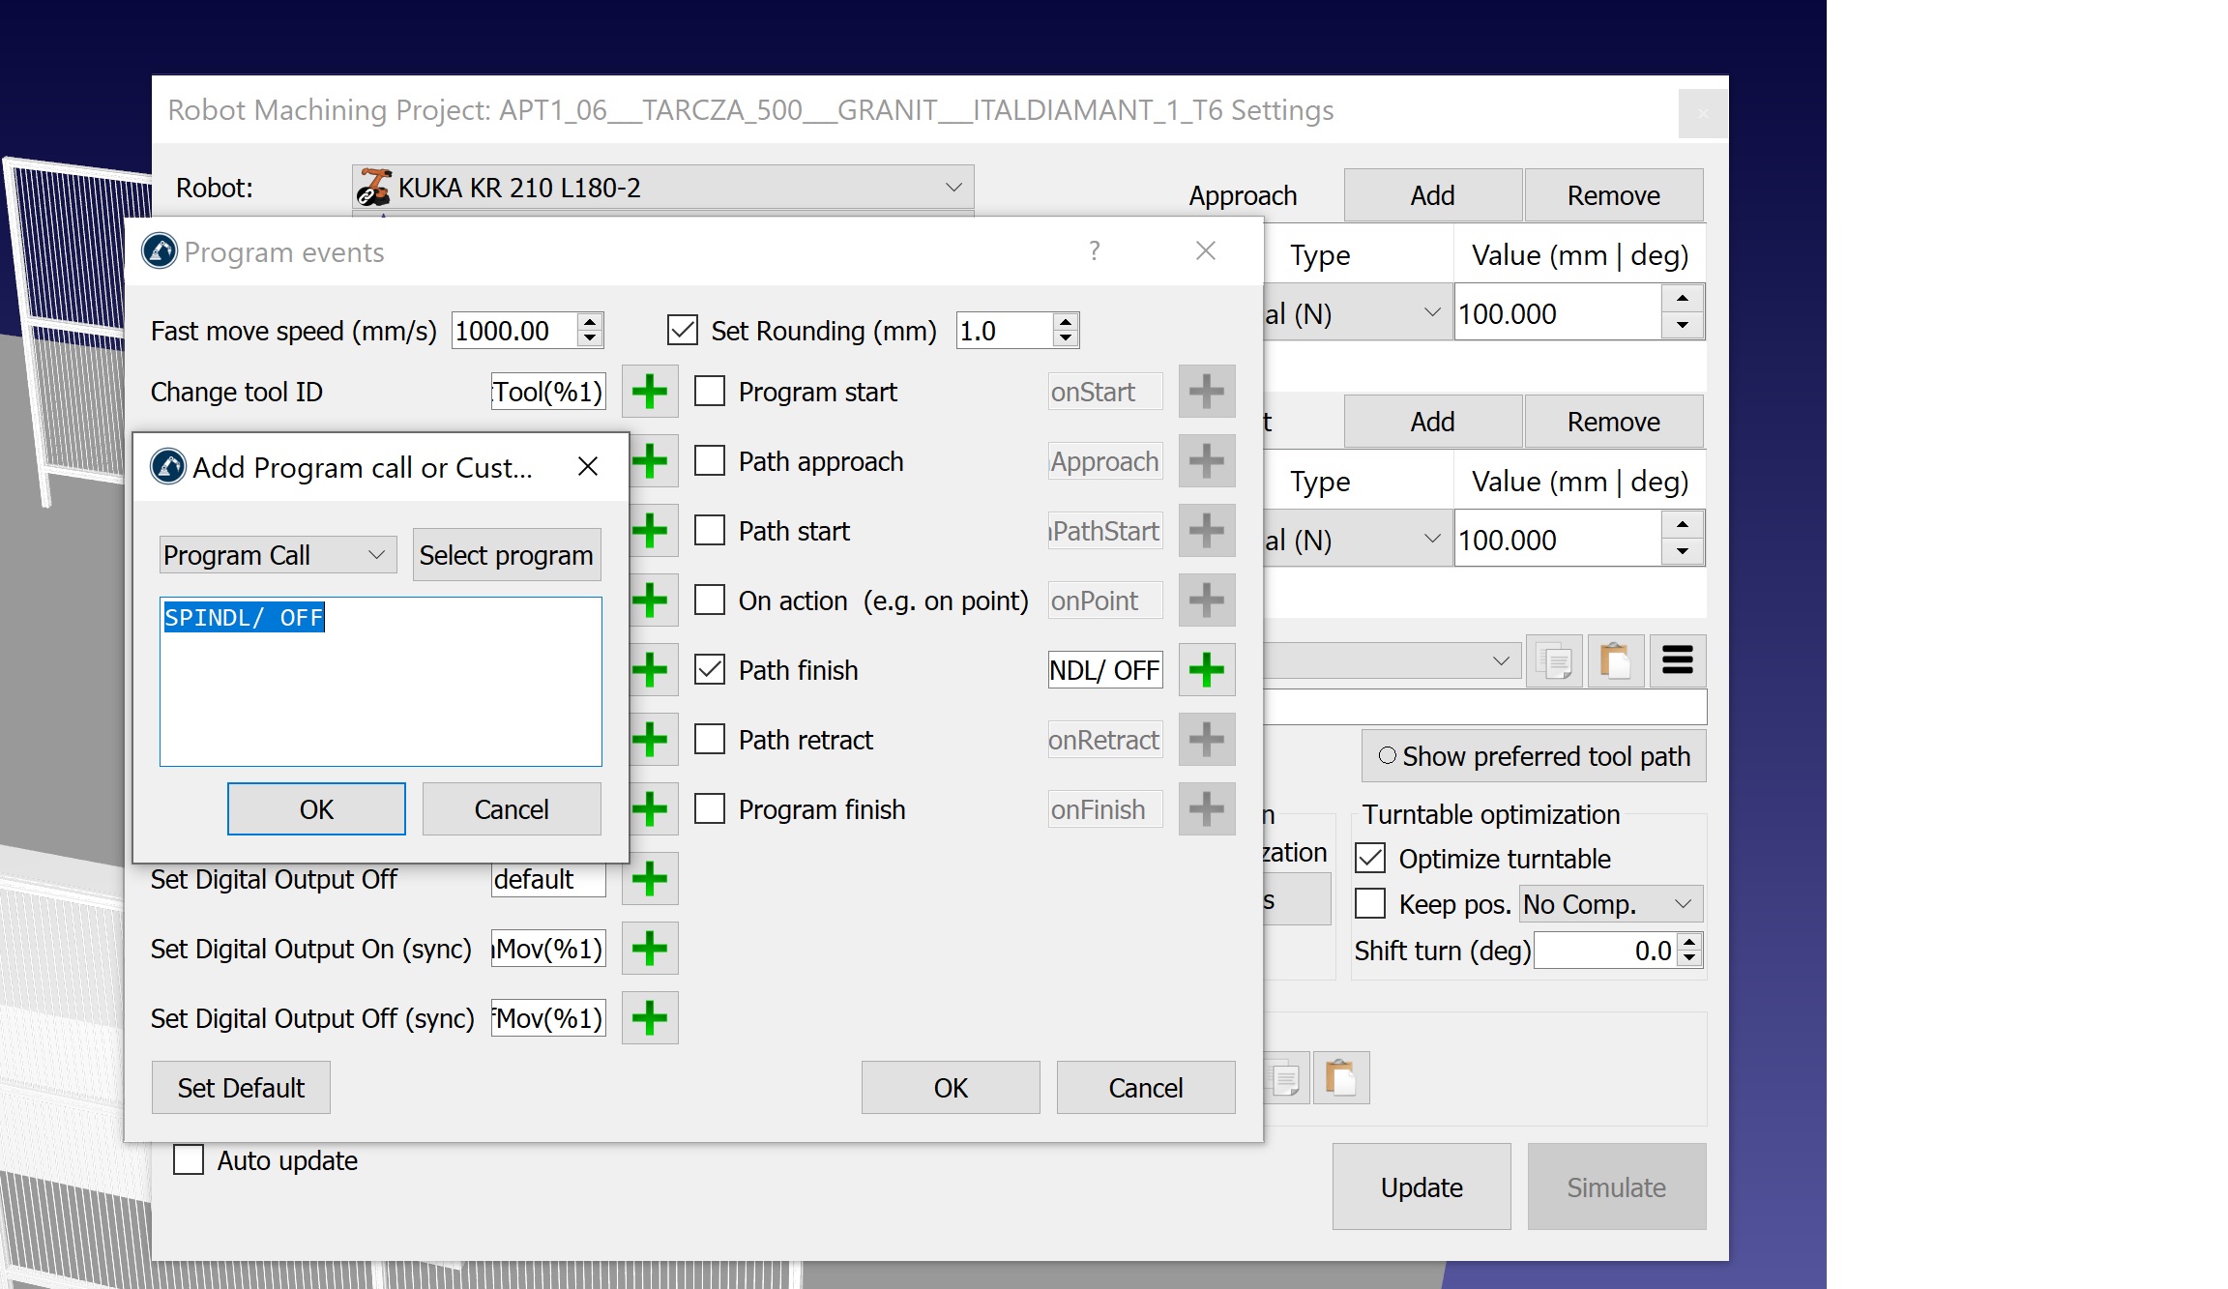Expand the KUKA KR 210 robot dropdown
Viewport: 2228px width, 1289px height.
(662, 187)
